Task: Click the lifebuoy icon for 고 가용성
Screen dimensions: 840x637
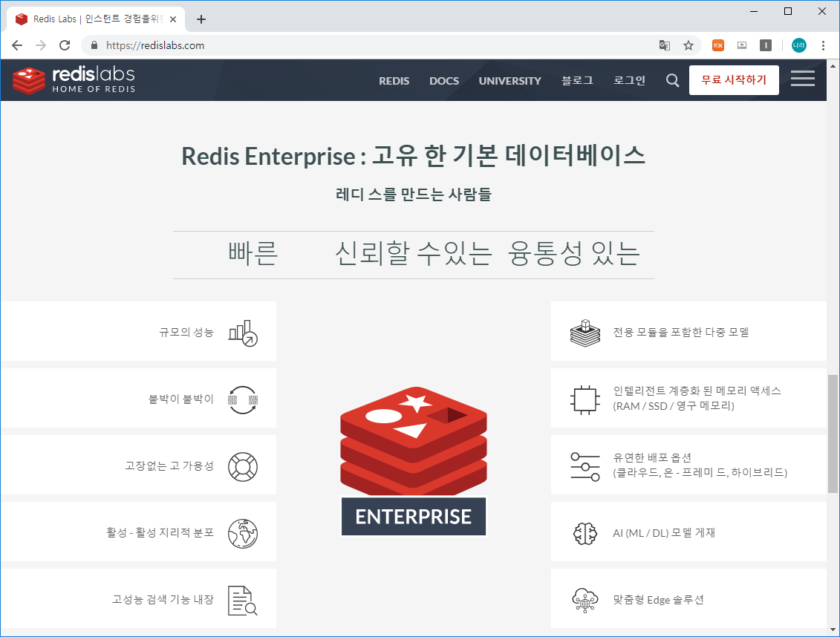Action: (243, 467)
